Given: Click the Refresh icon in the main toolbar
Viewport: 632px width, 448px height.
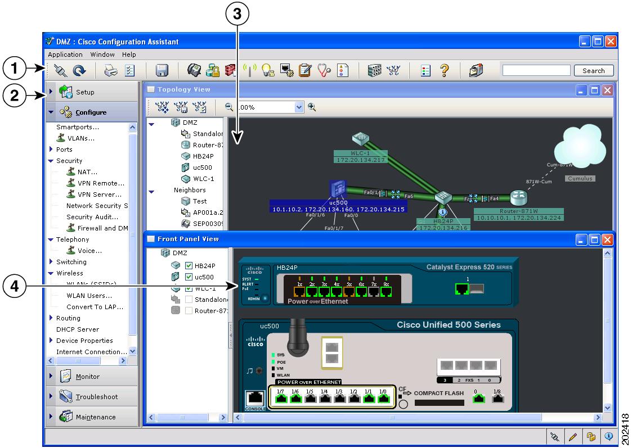Looking at the screenshot, I should point(79,71).
